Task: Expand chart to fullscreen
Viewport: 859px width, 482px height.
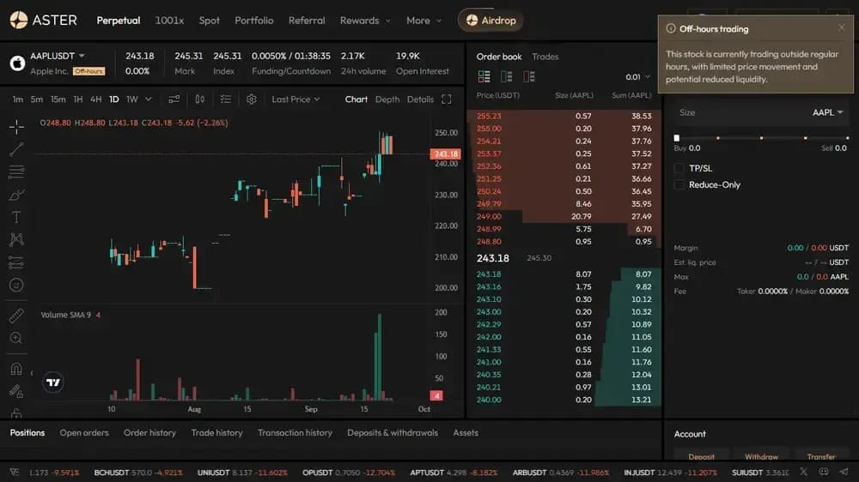Action: (x=447, y=99)
